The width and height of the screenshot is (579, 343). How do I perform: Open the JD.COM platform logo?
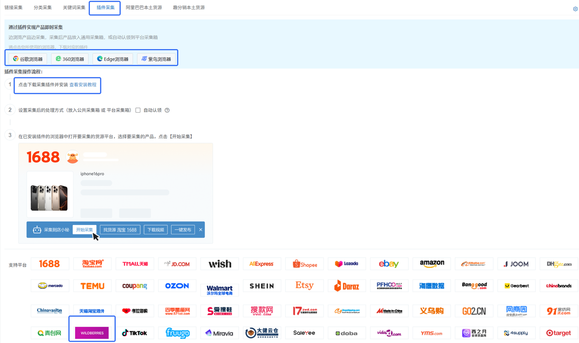pos(177,264)
